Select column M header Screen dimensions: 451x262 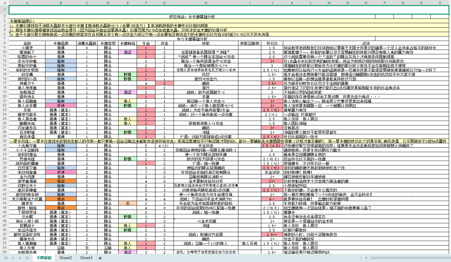coord(329,3)
